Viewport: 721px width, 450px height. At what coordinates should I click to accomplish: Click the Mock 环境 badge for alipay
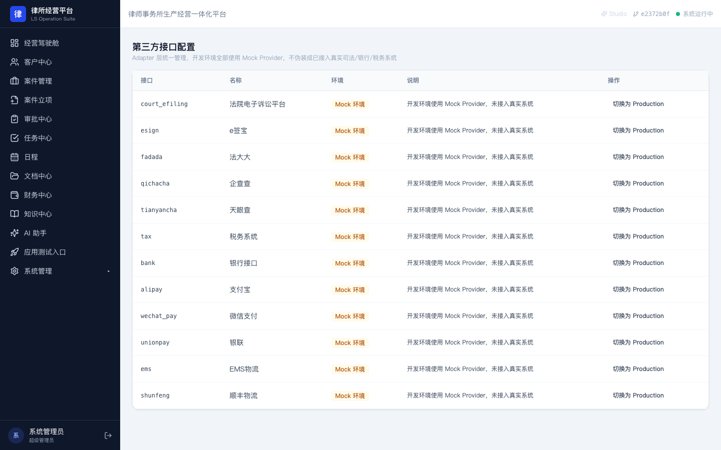350,290
